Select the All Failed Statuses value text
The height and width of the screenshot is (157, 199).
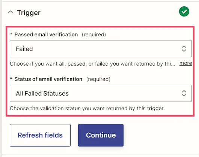click(42, 93)
